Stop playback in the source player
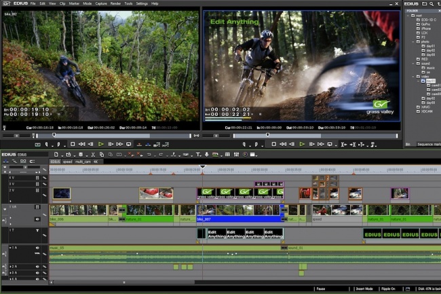441x294 pixels. tap(73, 145)
